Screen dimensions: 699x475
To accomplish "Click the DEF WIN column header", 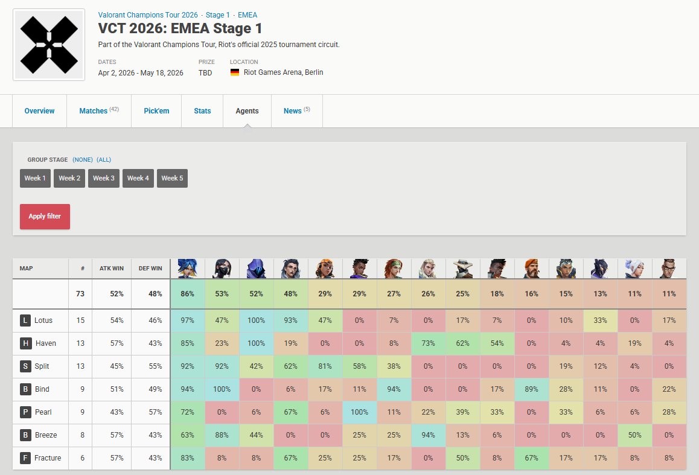I will point(150,268).
